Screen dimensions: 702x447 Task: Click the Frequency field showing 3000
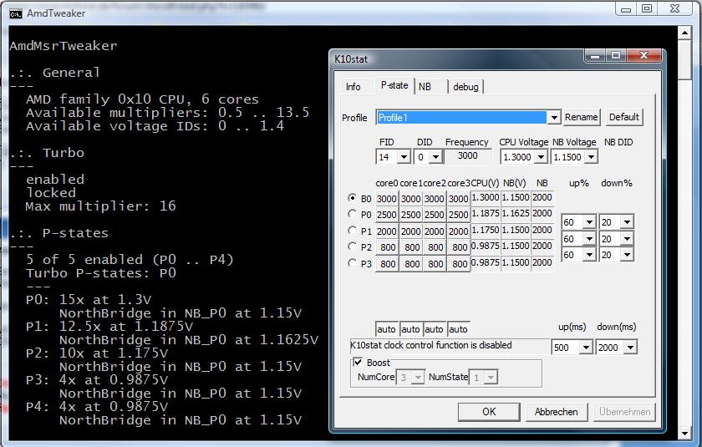[x=467, y=155]
